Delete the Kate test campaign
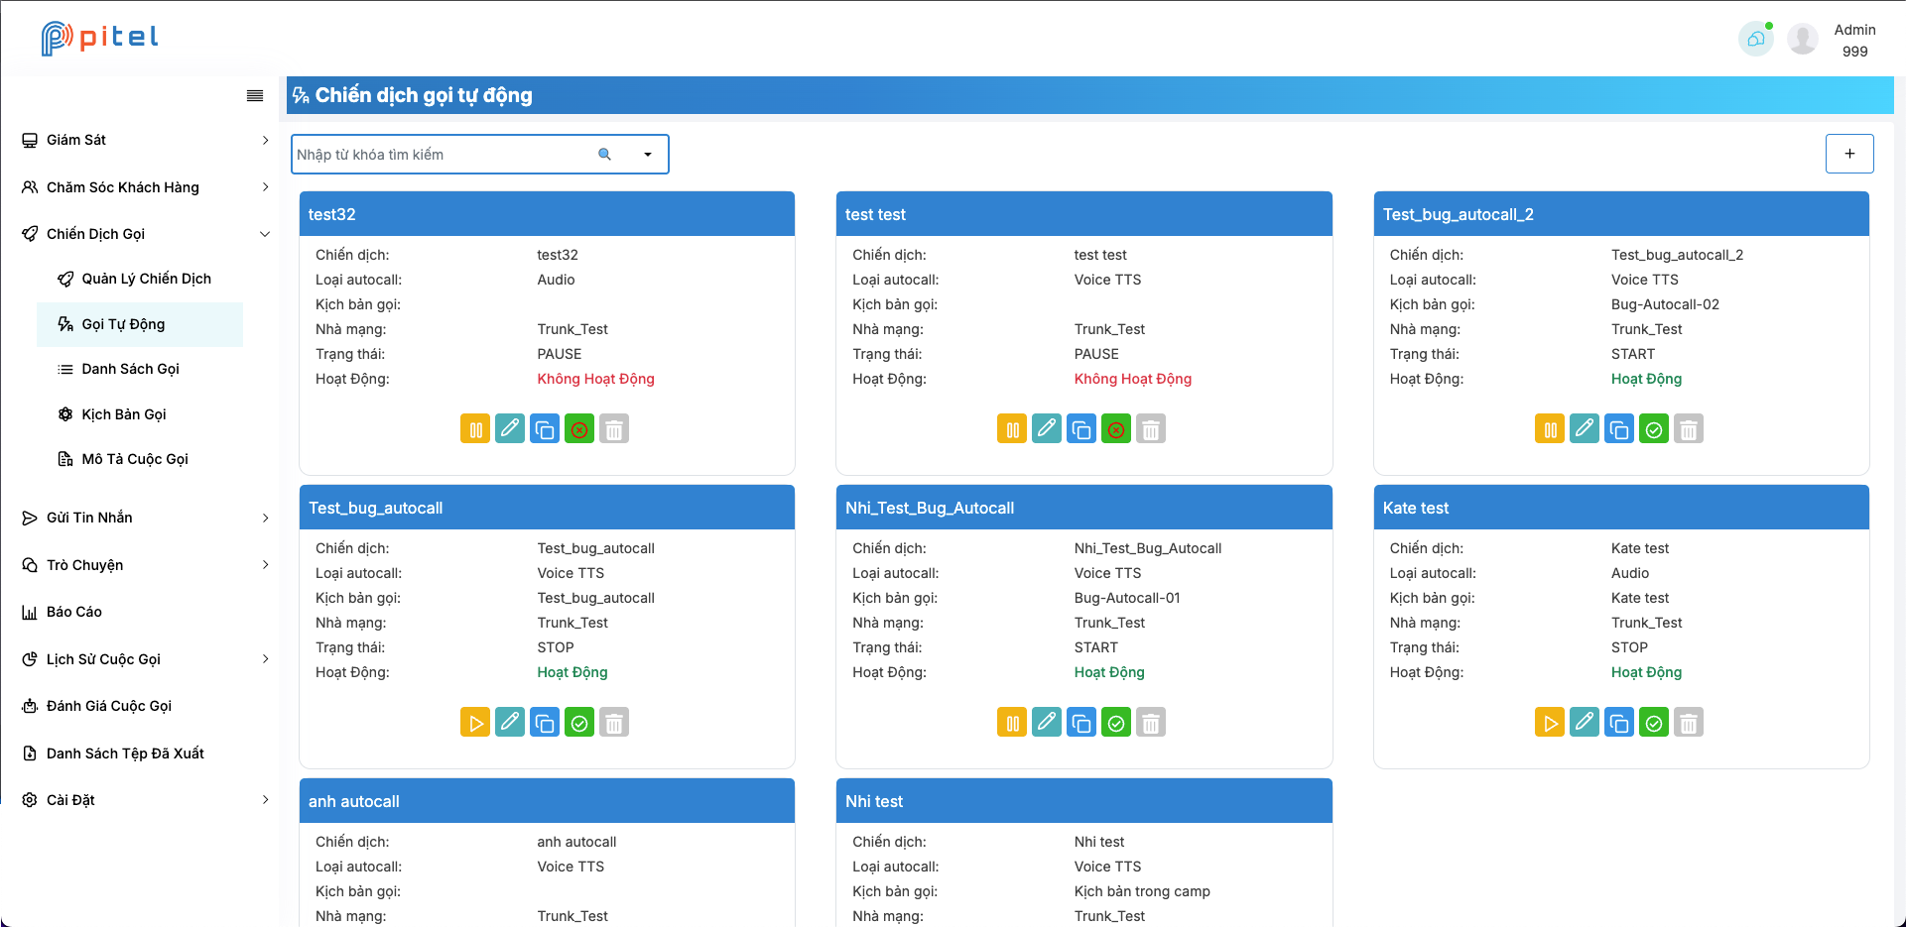The width and height of the screenshot is (1906, 927). click(1689, 723)
